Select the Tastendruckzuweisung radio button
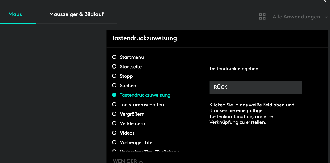 point(114,95)
